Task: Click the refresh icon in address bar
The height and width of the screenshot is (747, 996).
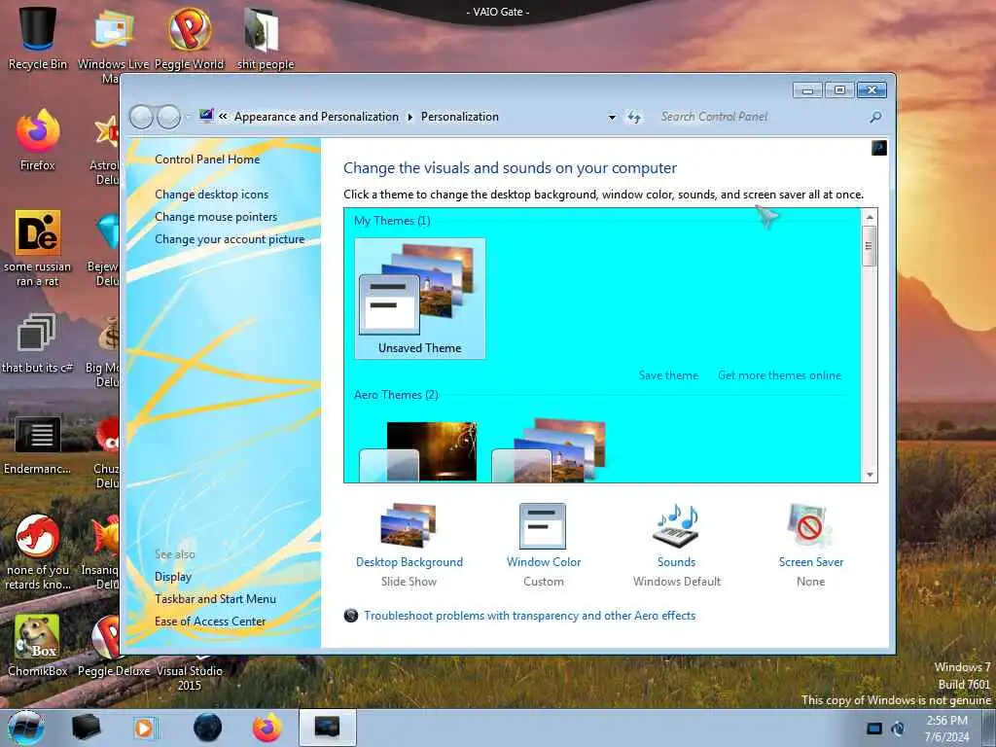Action: coord(634,117)
